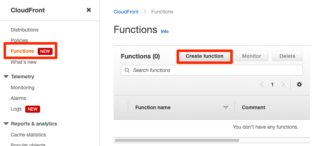The width and height of the screenshot is (315, 146).
Task: Open Distributions in sidebar
Action: tap(25, 30)
